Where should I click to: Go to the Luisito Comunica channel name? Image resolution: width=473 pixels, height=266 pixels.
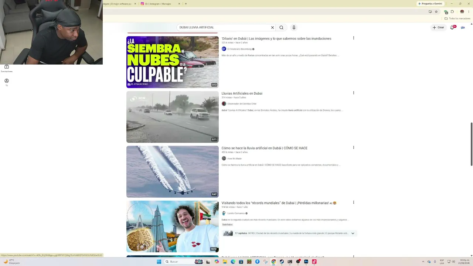point(236,213)
